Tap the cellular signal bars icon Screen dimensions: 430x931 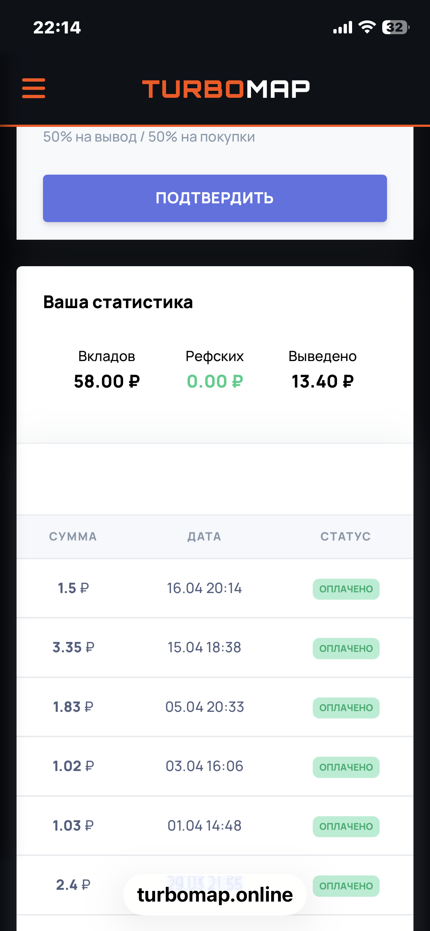click(343, 28)
